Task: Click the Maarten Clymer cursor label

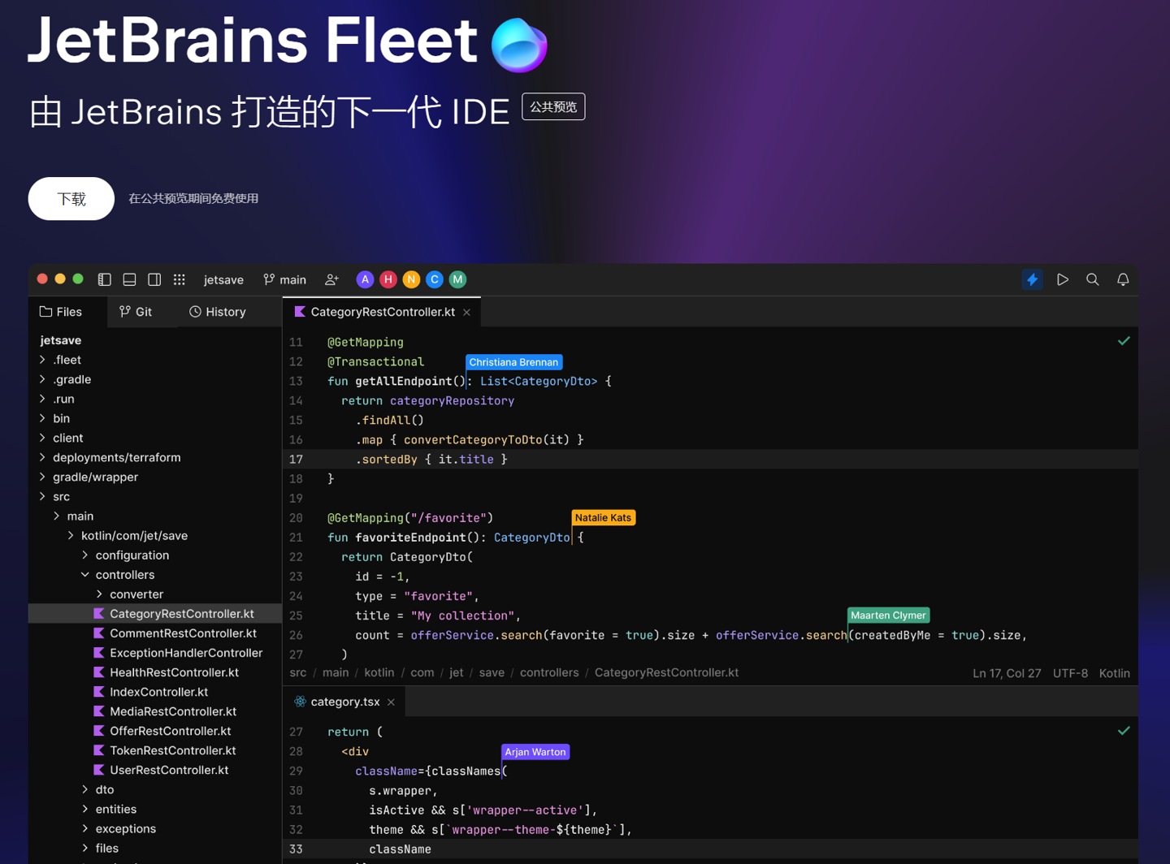Action: (888, 616)
